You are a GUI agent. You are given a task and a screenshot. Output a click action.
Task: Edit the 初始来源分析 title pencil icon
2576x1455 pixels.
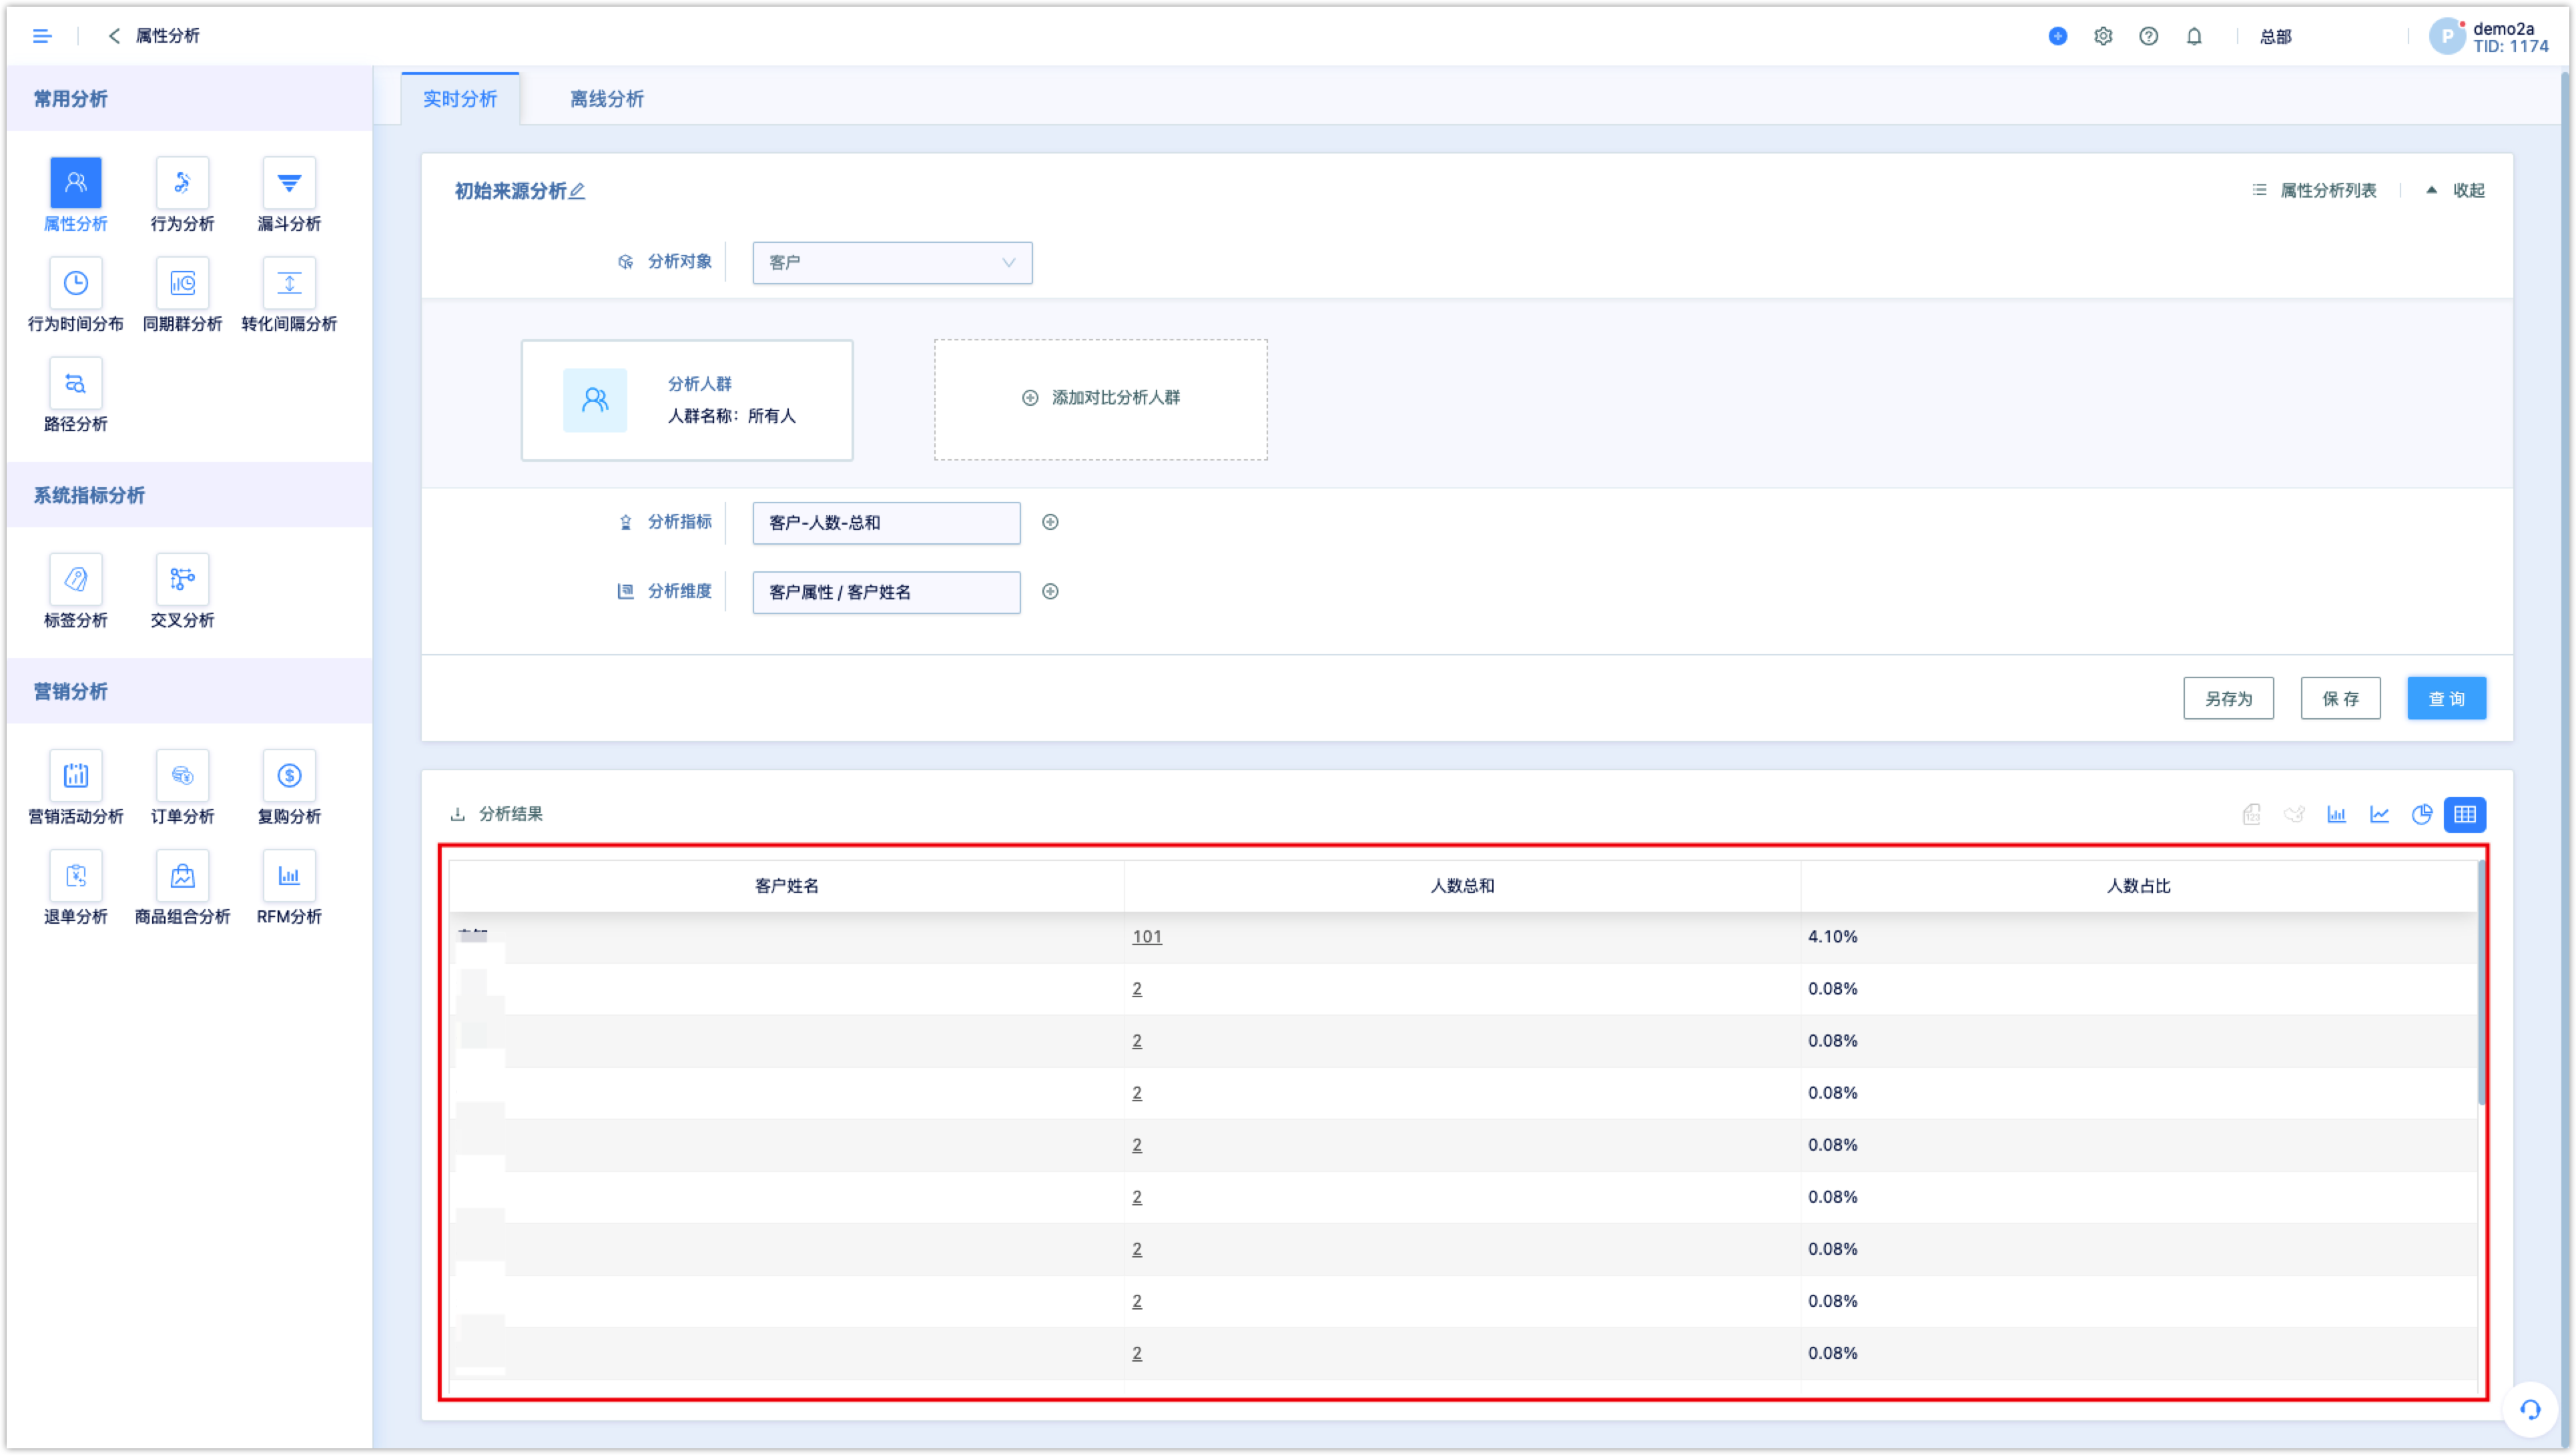(577, 190)
